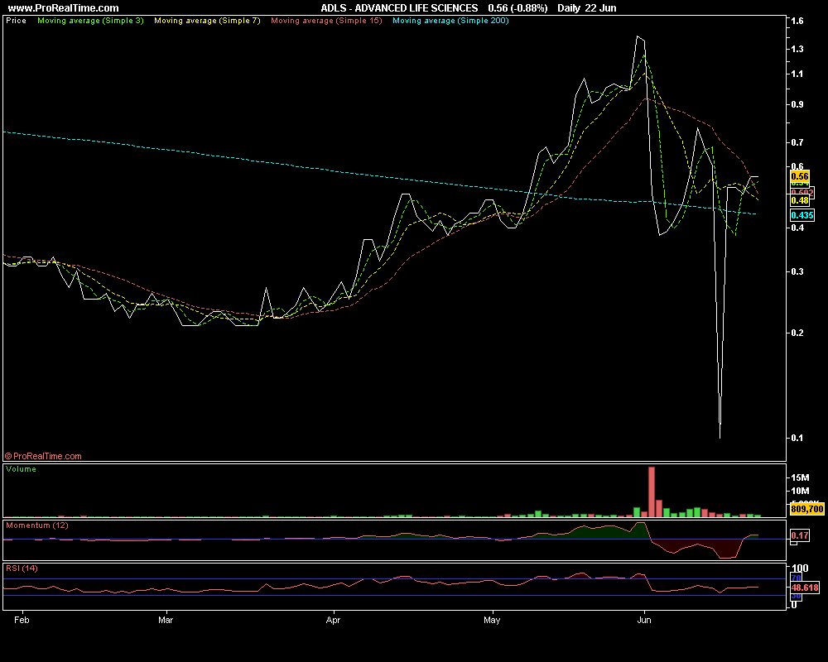828x662 pixels.
Task: Select the RSI (14) panel label
Action: (22, 568)
